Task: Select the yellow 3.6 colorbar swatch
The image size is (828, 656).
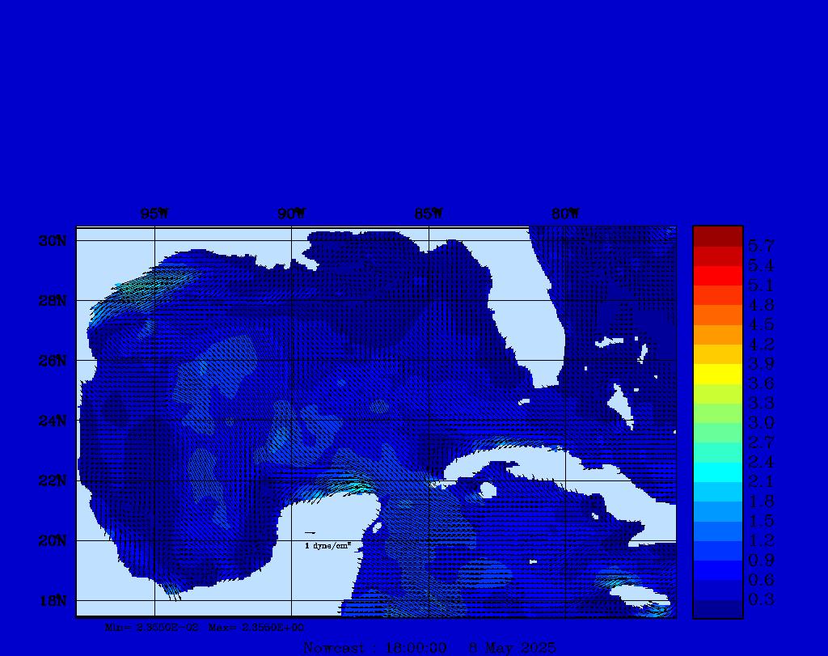Action: (717, 374)
